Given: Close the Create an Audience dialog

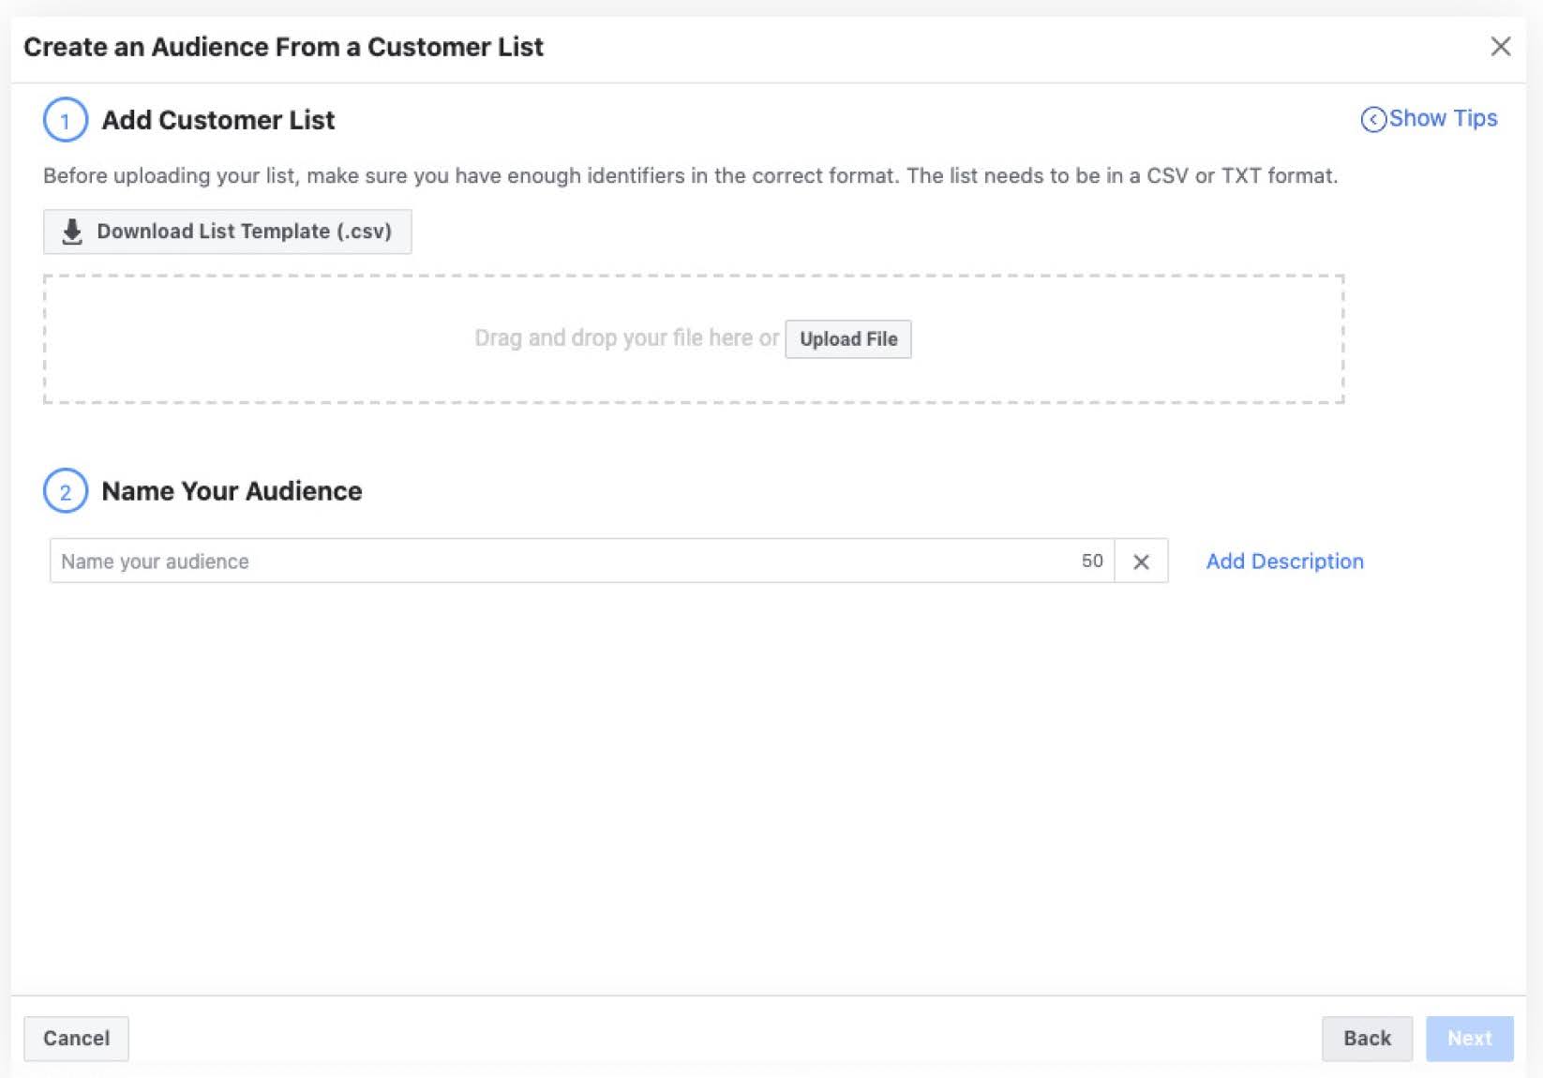Looking at the screenshot, I should pos(1500,47).
